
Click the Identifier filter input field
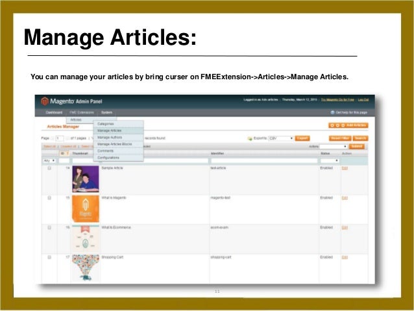point(264,160)
